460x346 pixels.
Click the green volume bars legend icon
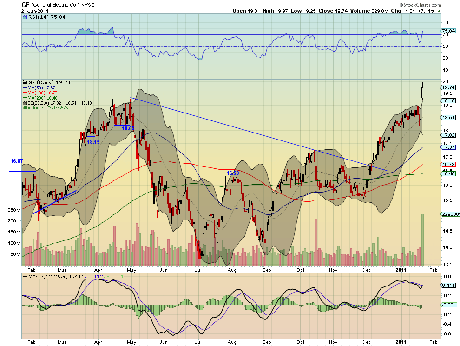click(x=25, y=108)
